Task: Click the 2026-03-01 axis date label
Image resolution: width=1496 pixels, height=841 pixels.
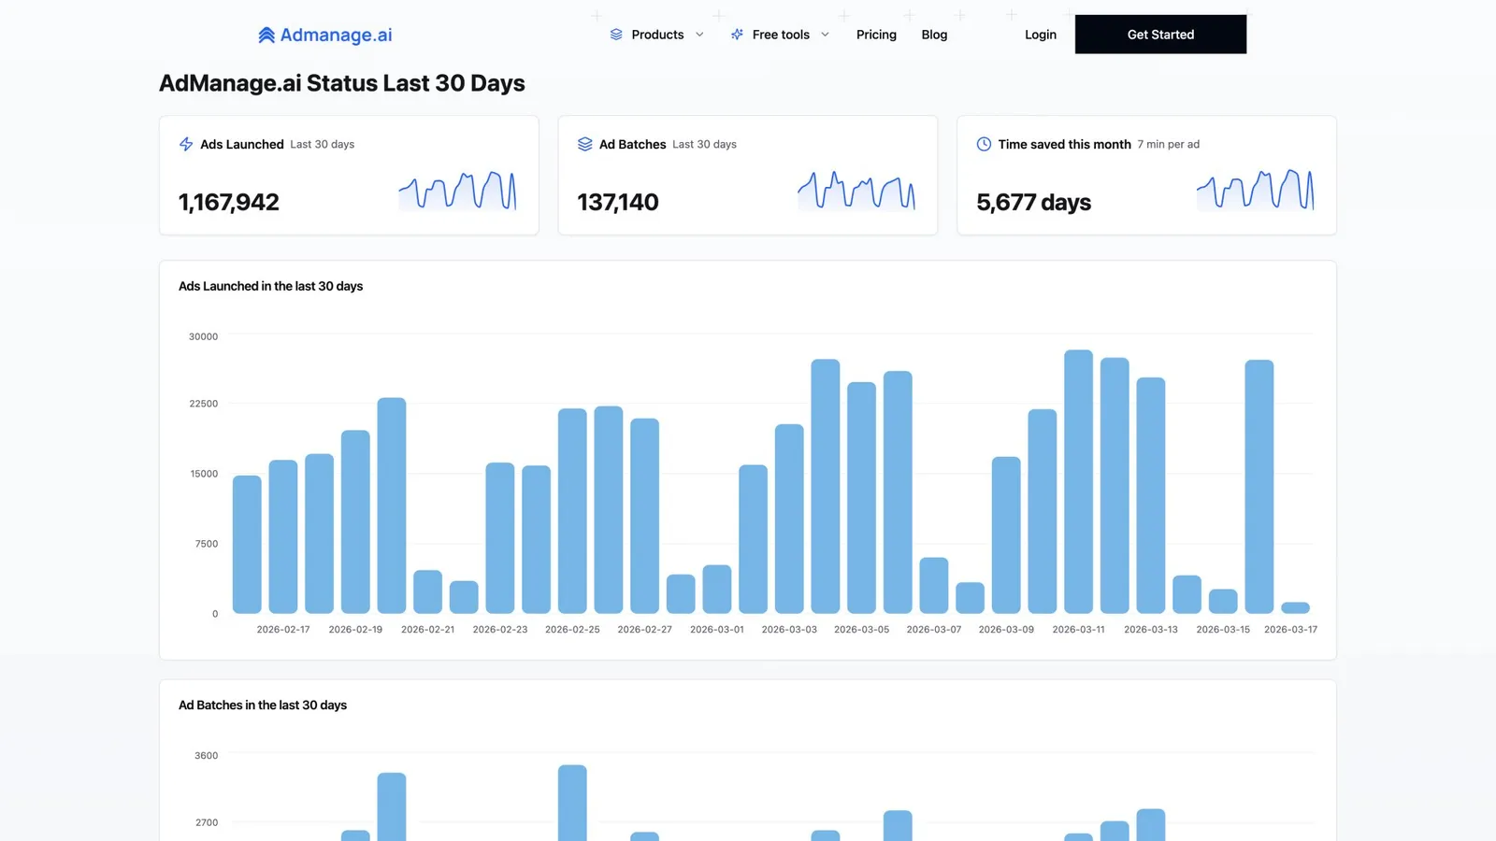Action: coord(717,630)
